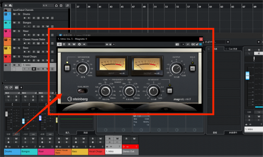Screen dimensions: 263x157
Task: Select the Bass channel label
Action: 80,152
